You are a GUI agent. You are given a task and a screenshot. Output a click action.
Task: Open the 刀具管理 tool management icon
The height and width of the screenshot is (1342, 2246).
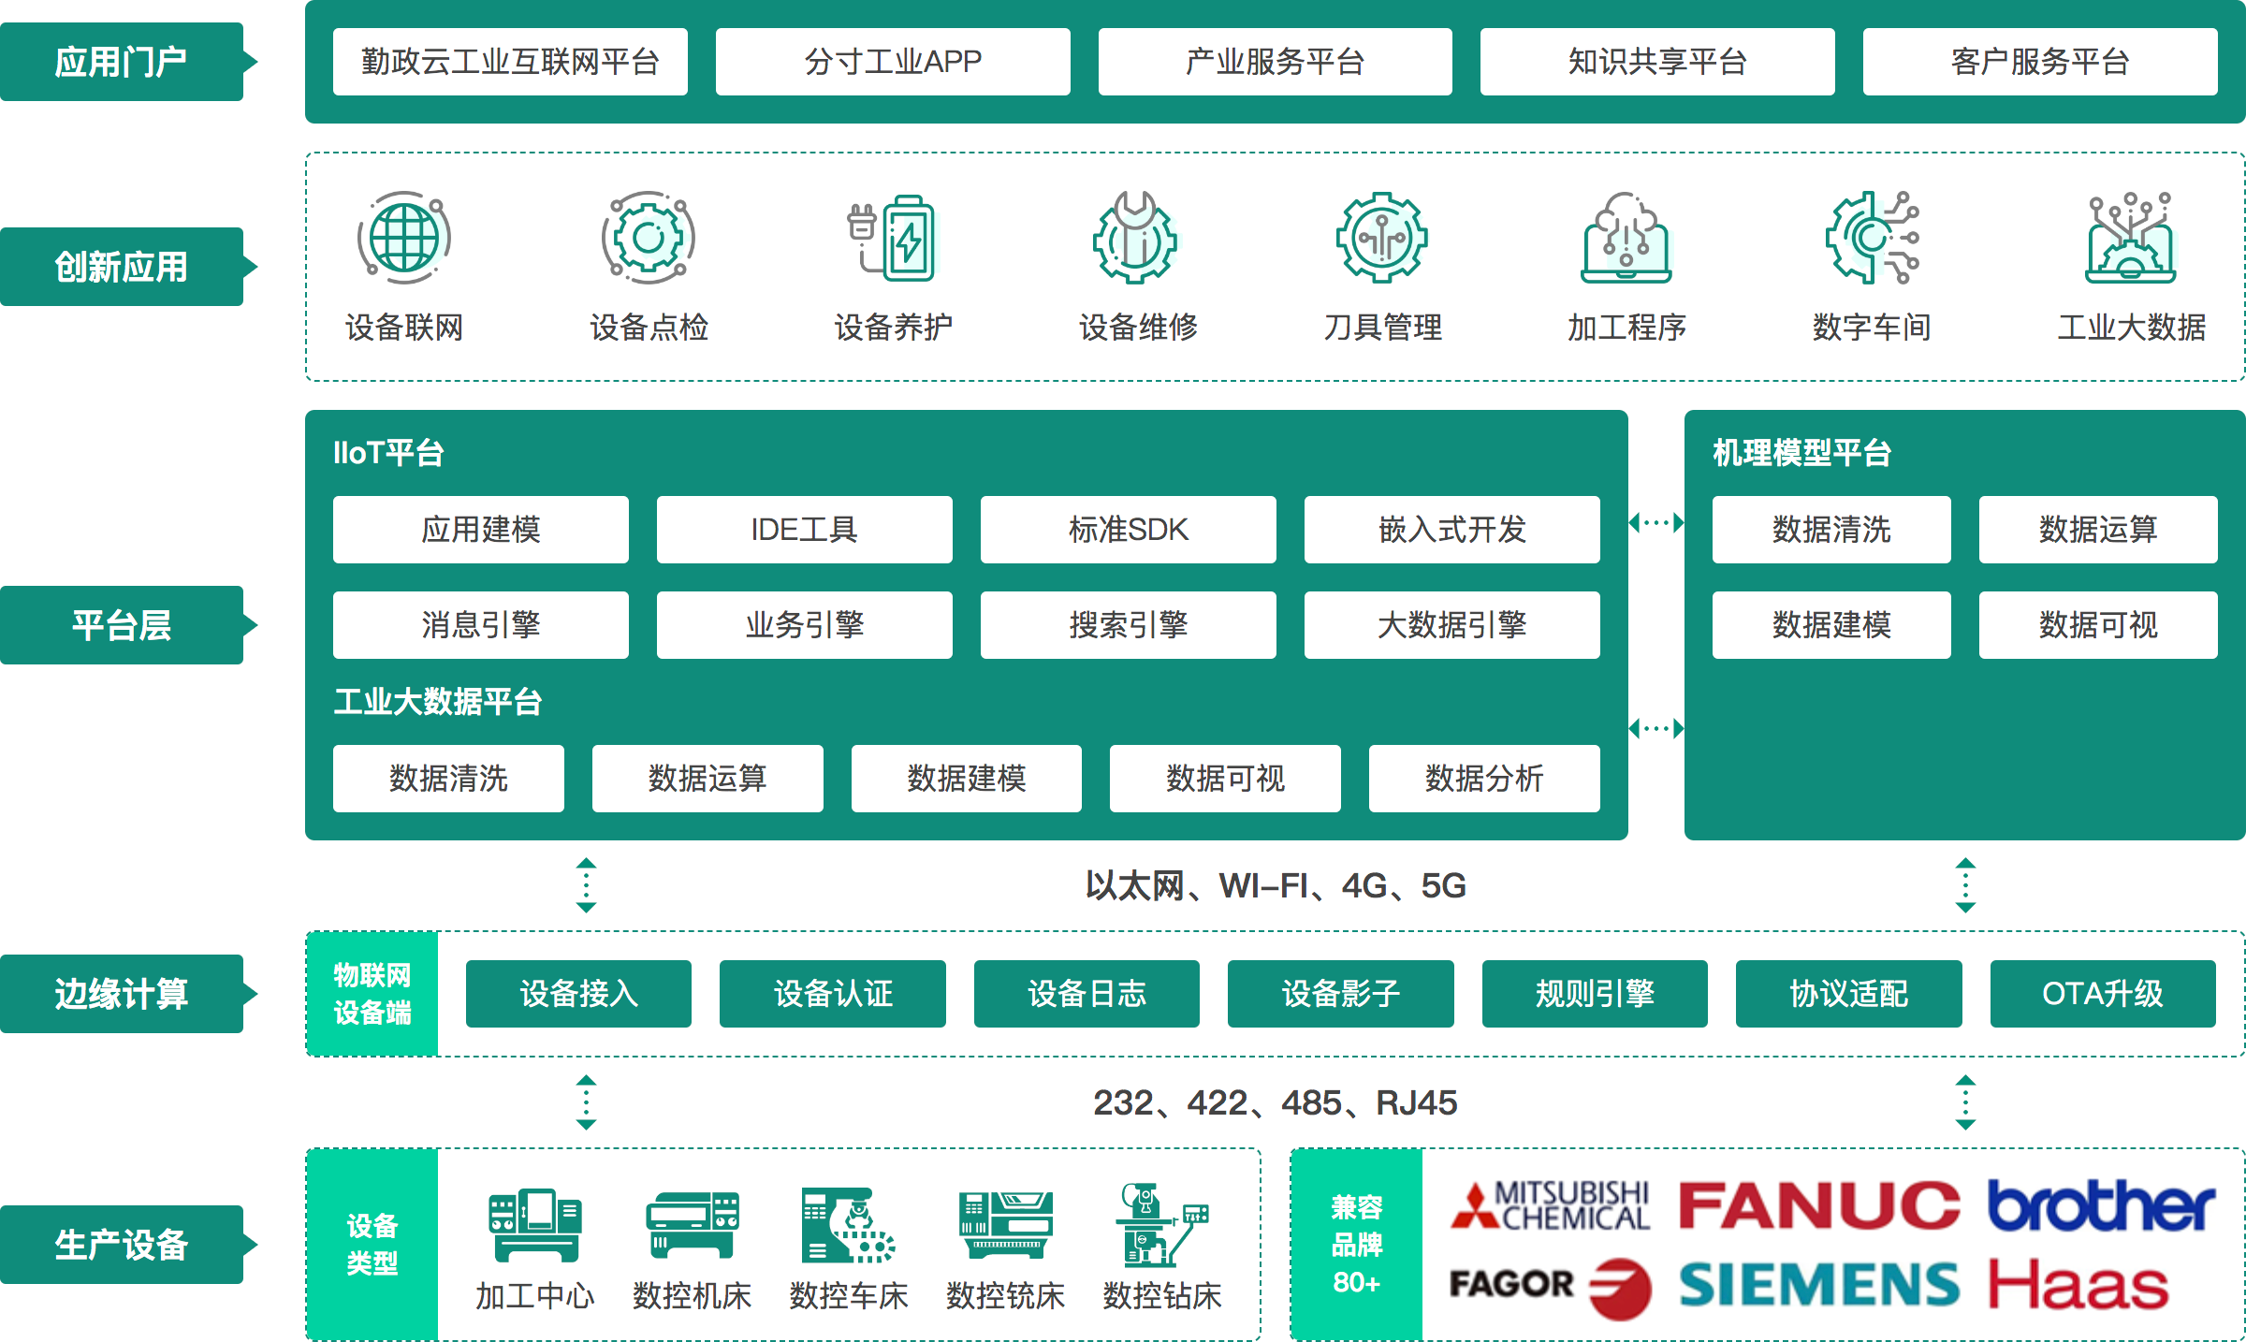click(1383, 239)
